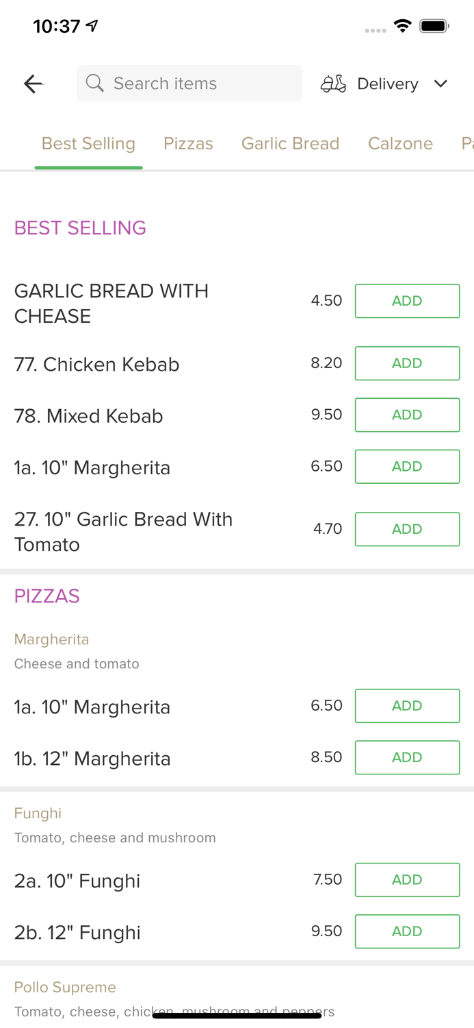Add the 12" Margherita pizza

pos(407,757)
